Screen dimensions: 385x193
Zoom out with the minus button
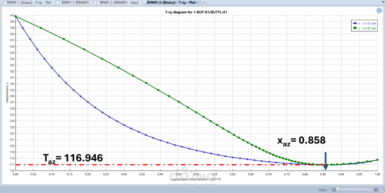(x=334, y=190)
